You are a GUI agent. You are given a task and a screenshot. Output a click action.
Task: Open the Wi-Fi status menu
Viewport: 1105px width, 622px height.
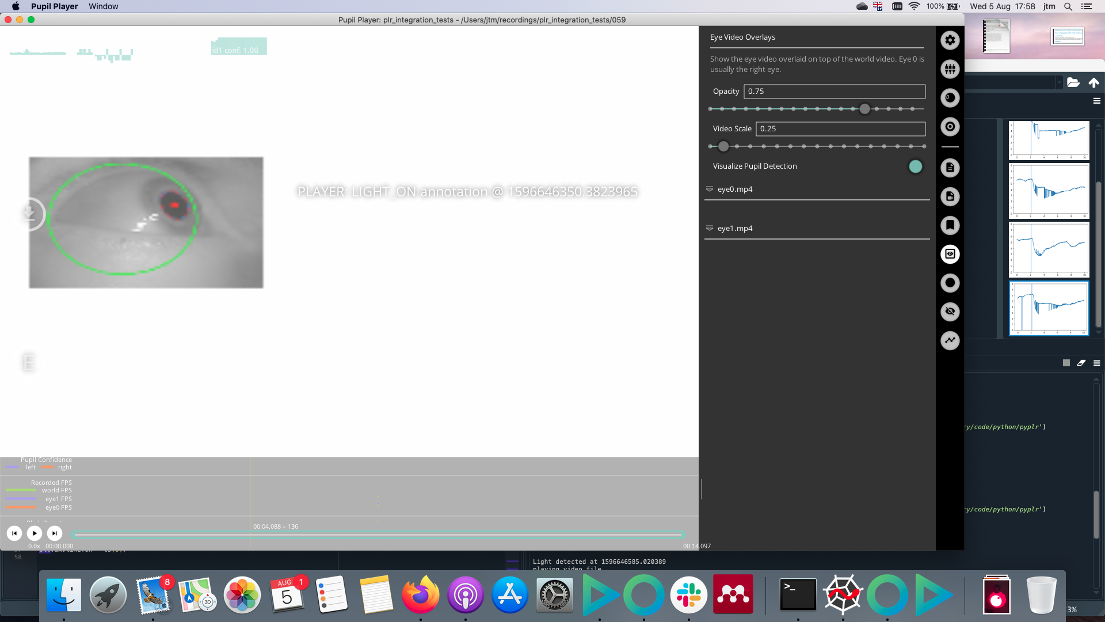click(x=914, y=6)
